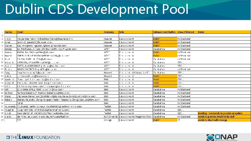Click the 'Huawei' company cell in Gaurav's row
This screenshot has width=251, height=141.
pyautogui.click(x=108, y=45)
